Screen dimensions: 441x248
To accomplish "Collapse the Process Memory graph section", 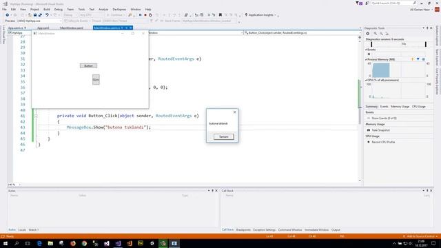I will click(366, 59).
